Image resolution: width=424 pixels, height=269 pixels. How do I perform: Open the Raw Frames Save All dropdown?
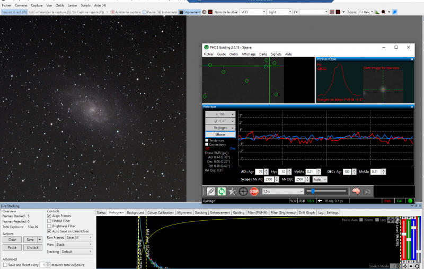point(79,237)
